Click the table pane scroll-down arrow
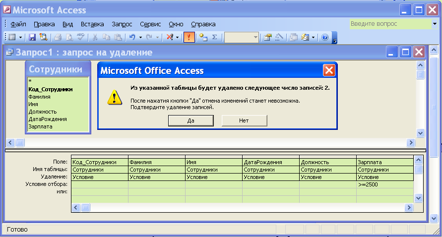Viewport: 442px width, 237px height. coord(420,133)
